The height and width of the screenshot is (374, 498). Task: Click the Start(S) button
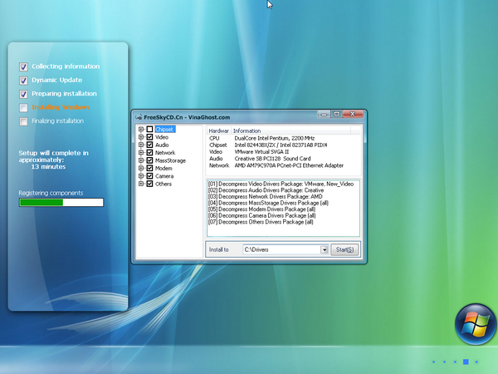click(344, 249)
